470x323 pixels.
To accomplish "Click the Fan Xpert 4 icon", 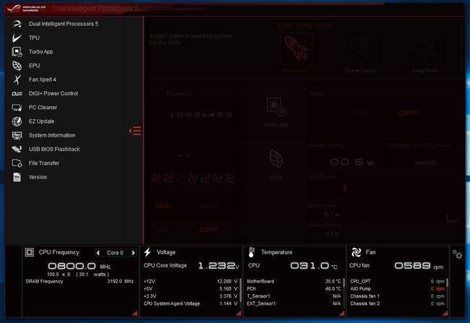I will 17,79.
